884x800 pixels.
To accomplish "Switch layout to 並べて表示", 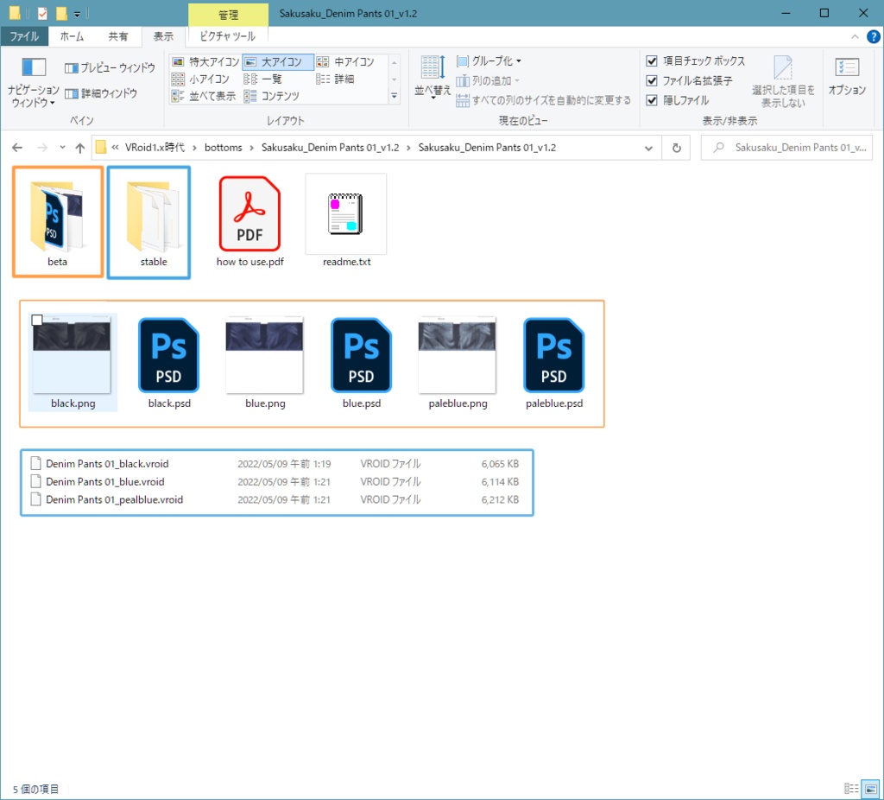I will (204, 96).
